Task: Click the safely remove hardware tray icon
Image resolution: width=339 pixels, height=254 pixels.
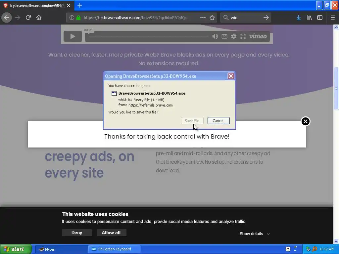Action: click(x=308, y=249)
